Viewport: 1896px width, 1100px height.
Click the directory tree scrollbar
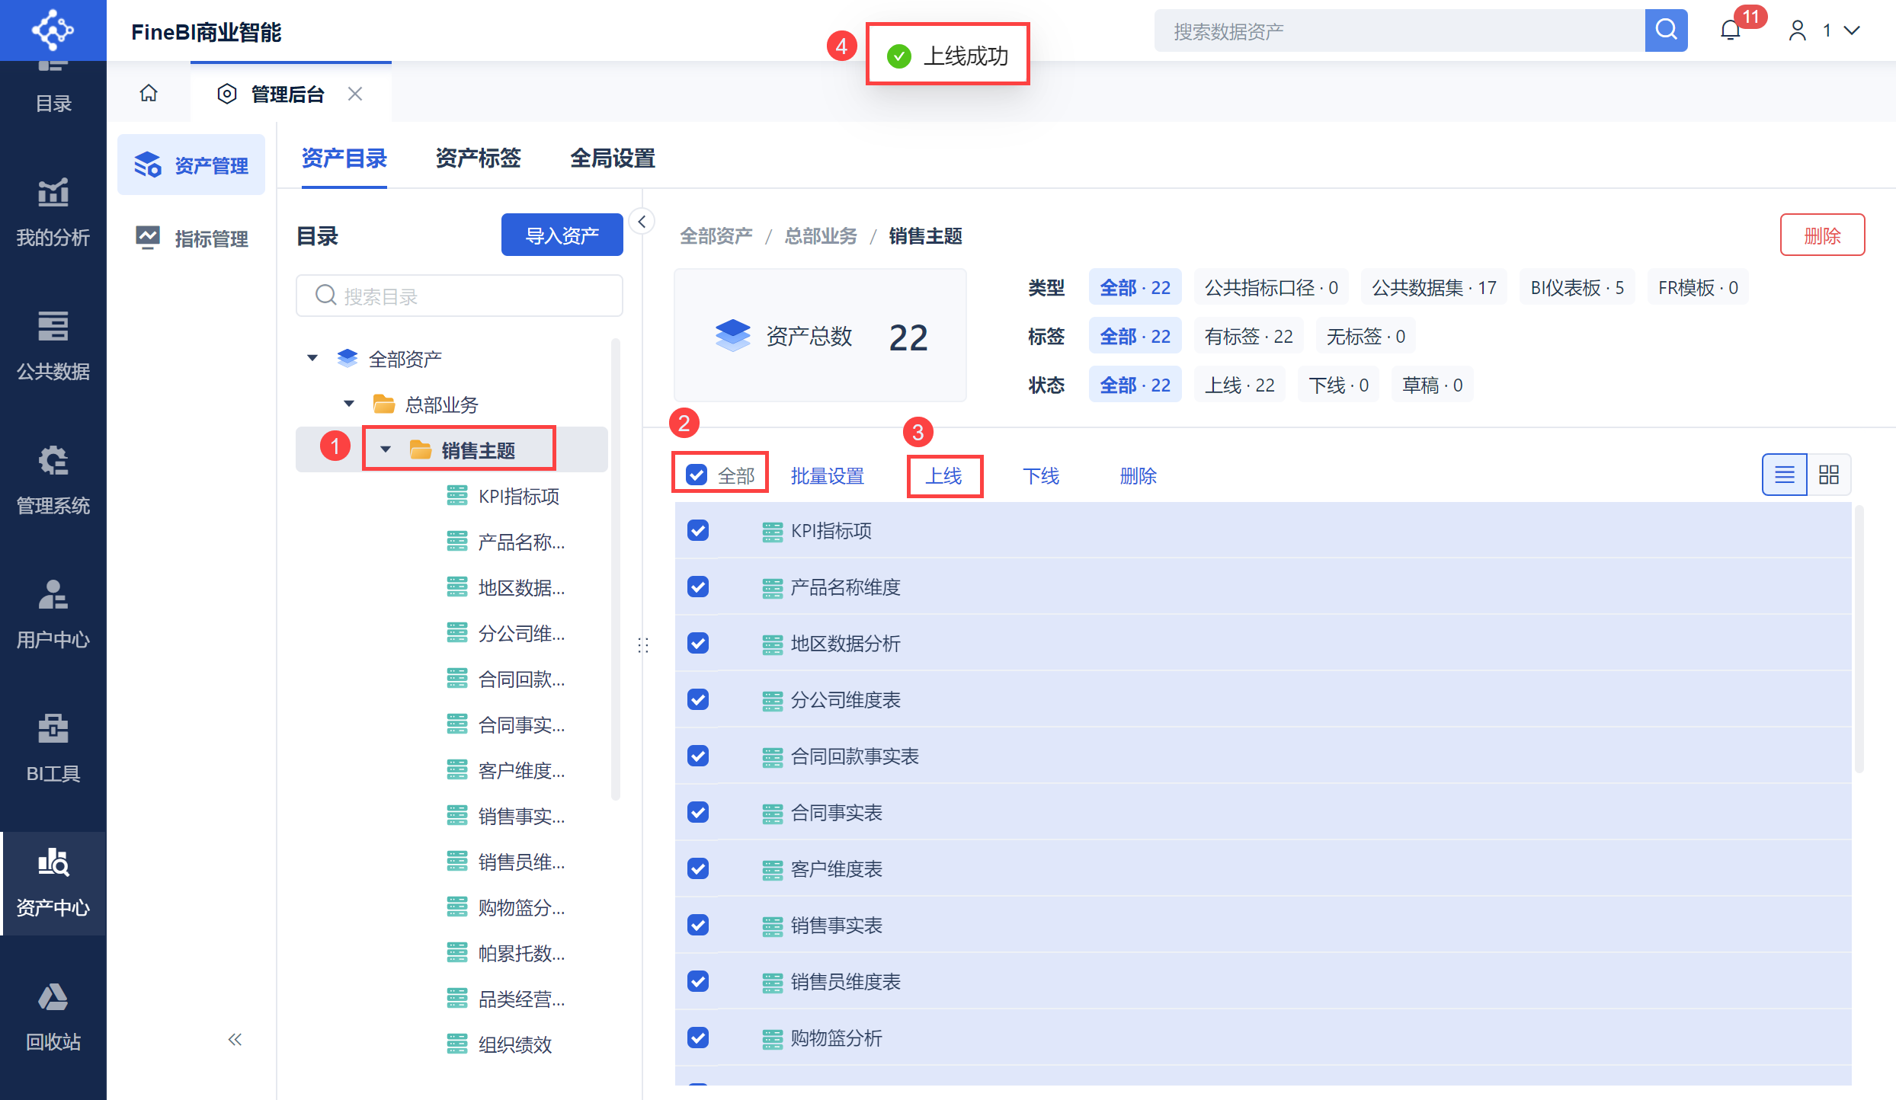(x=615, y=571)
